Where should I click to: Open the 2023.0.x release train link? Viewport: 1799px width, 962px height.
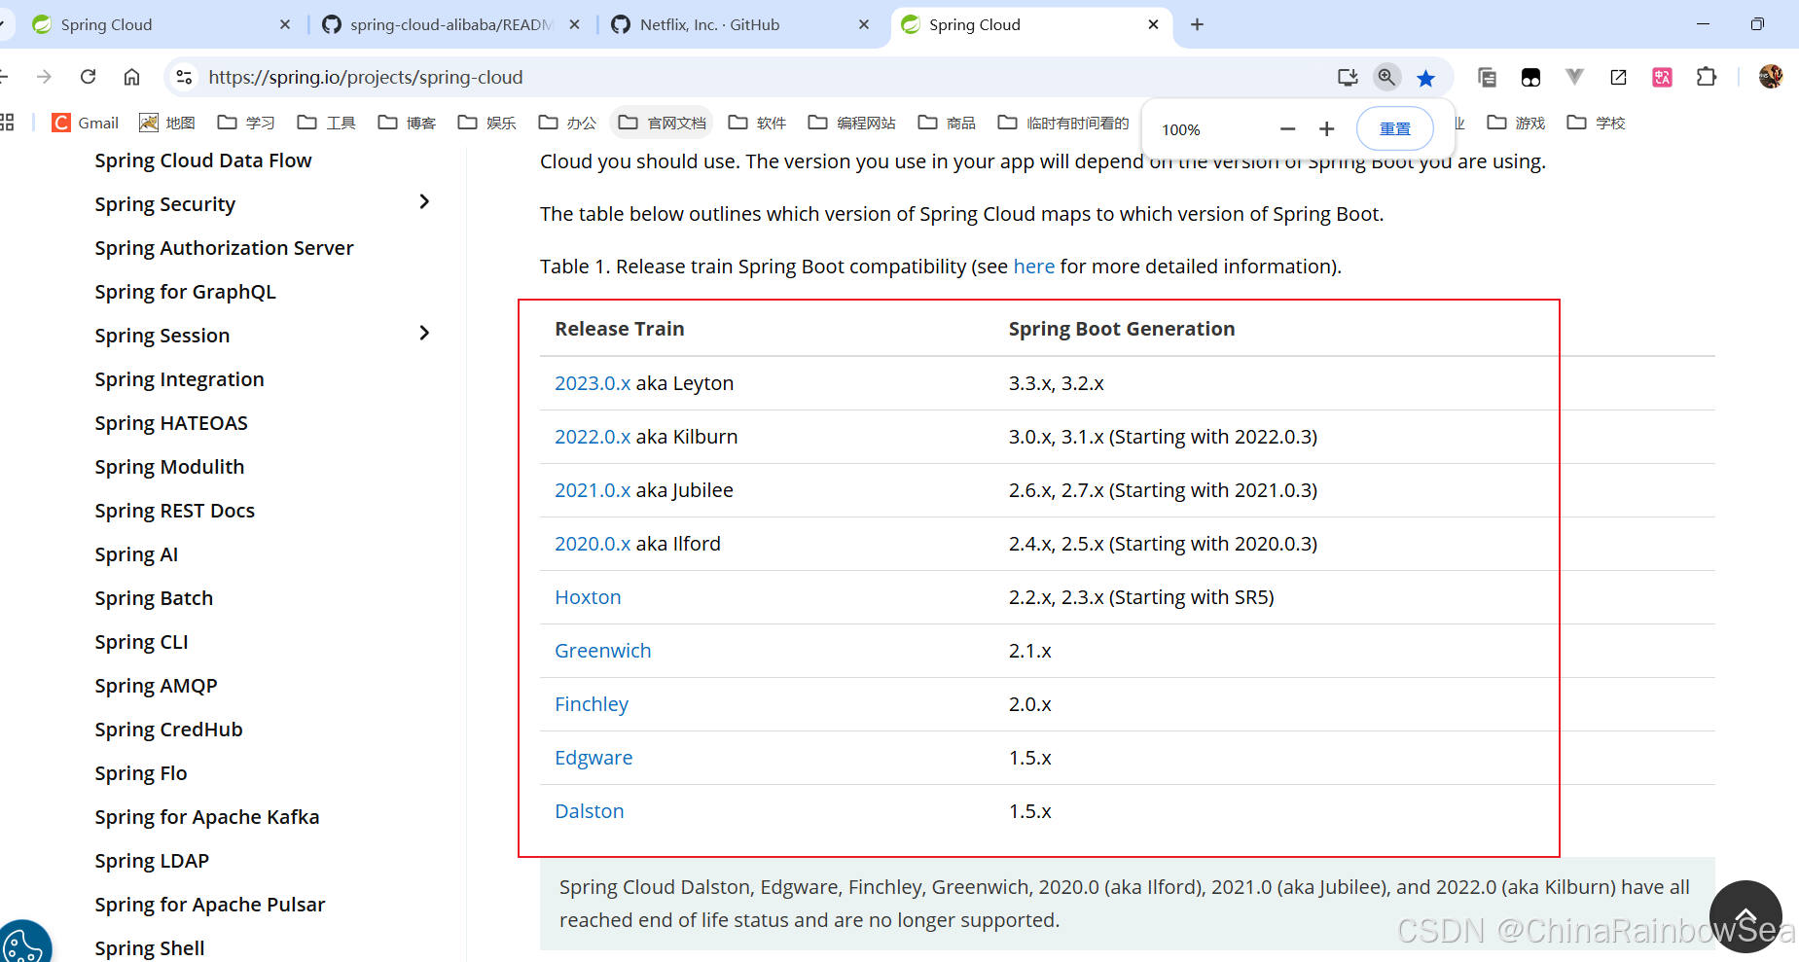[x=593, y=383]
